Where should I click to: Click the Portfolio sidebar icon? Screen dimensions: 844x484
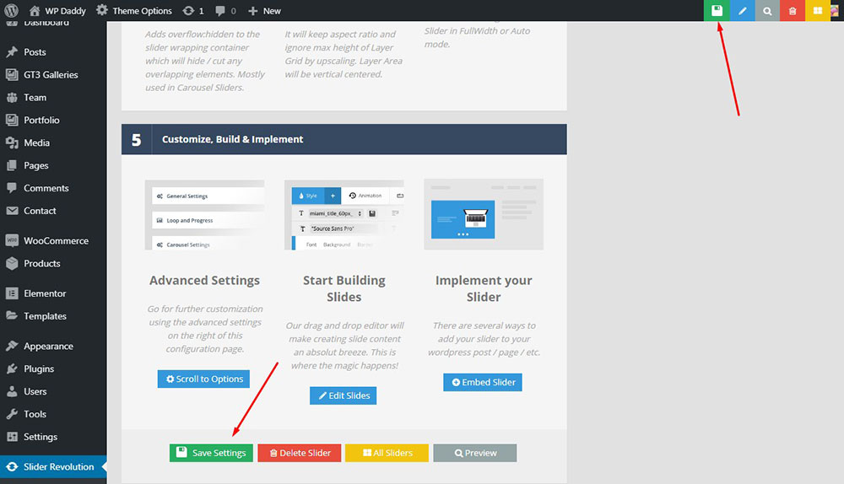[x=12, y=120]
